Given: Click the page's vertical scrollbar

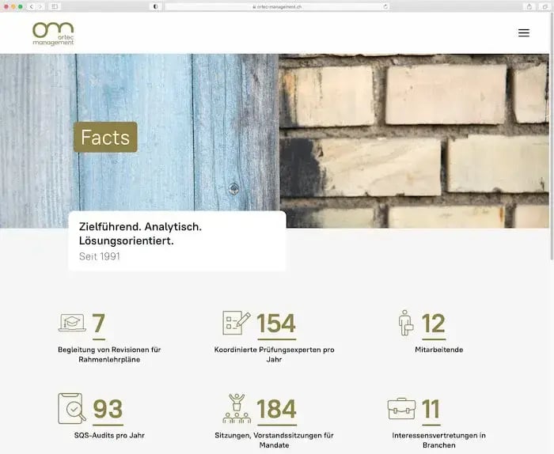Looking at the screenshot, I should [551, 158].
